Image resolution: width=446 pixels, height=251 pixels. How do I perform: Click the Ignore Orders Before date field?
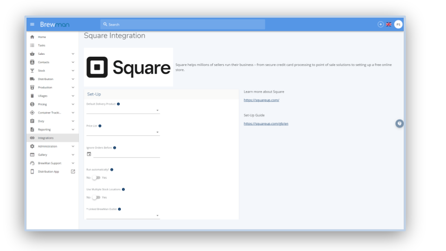click(x=126, y=154)
